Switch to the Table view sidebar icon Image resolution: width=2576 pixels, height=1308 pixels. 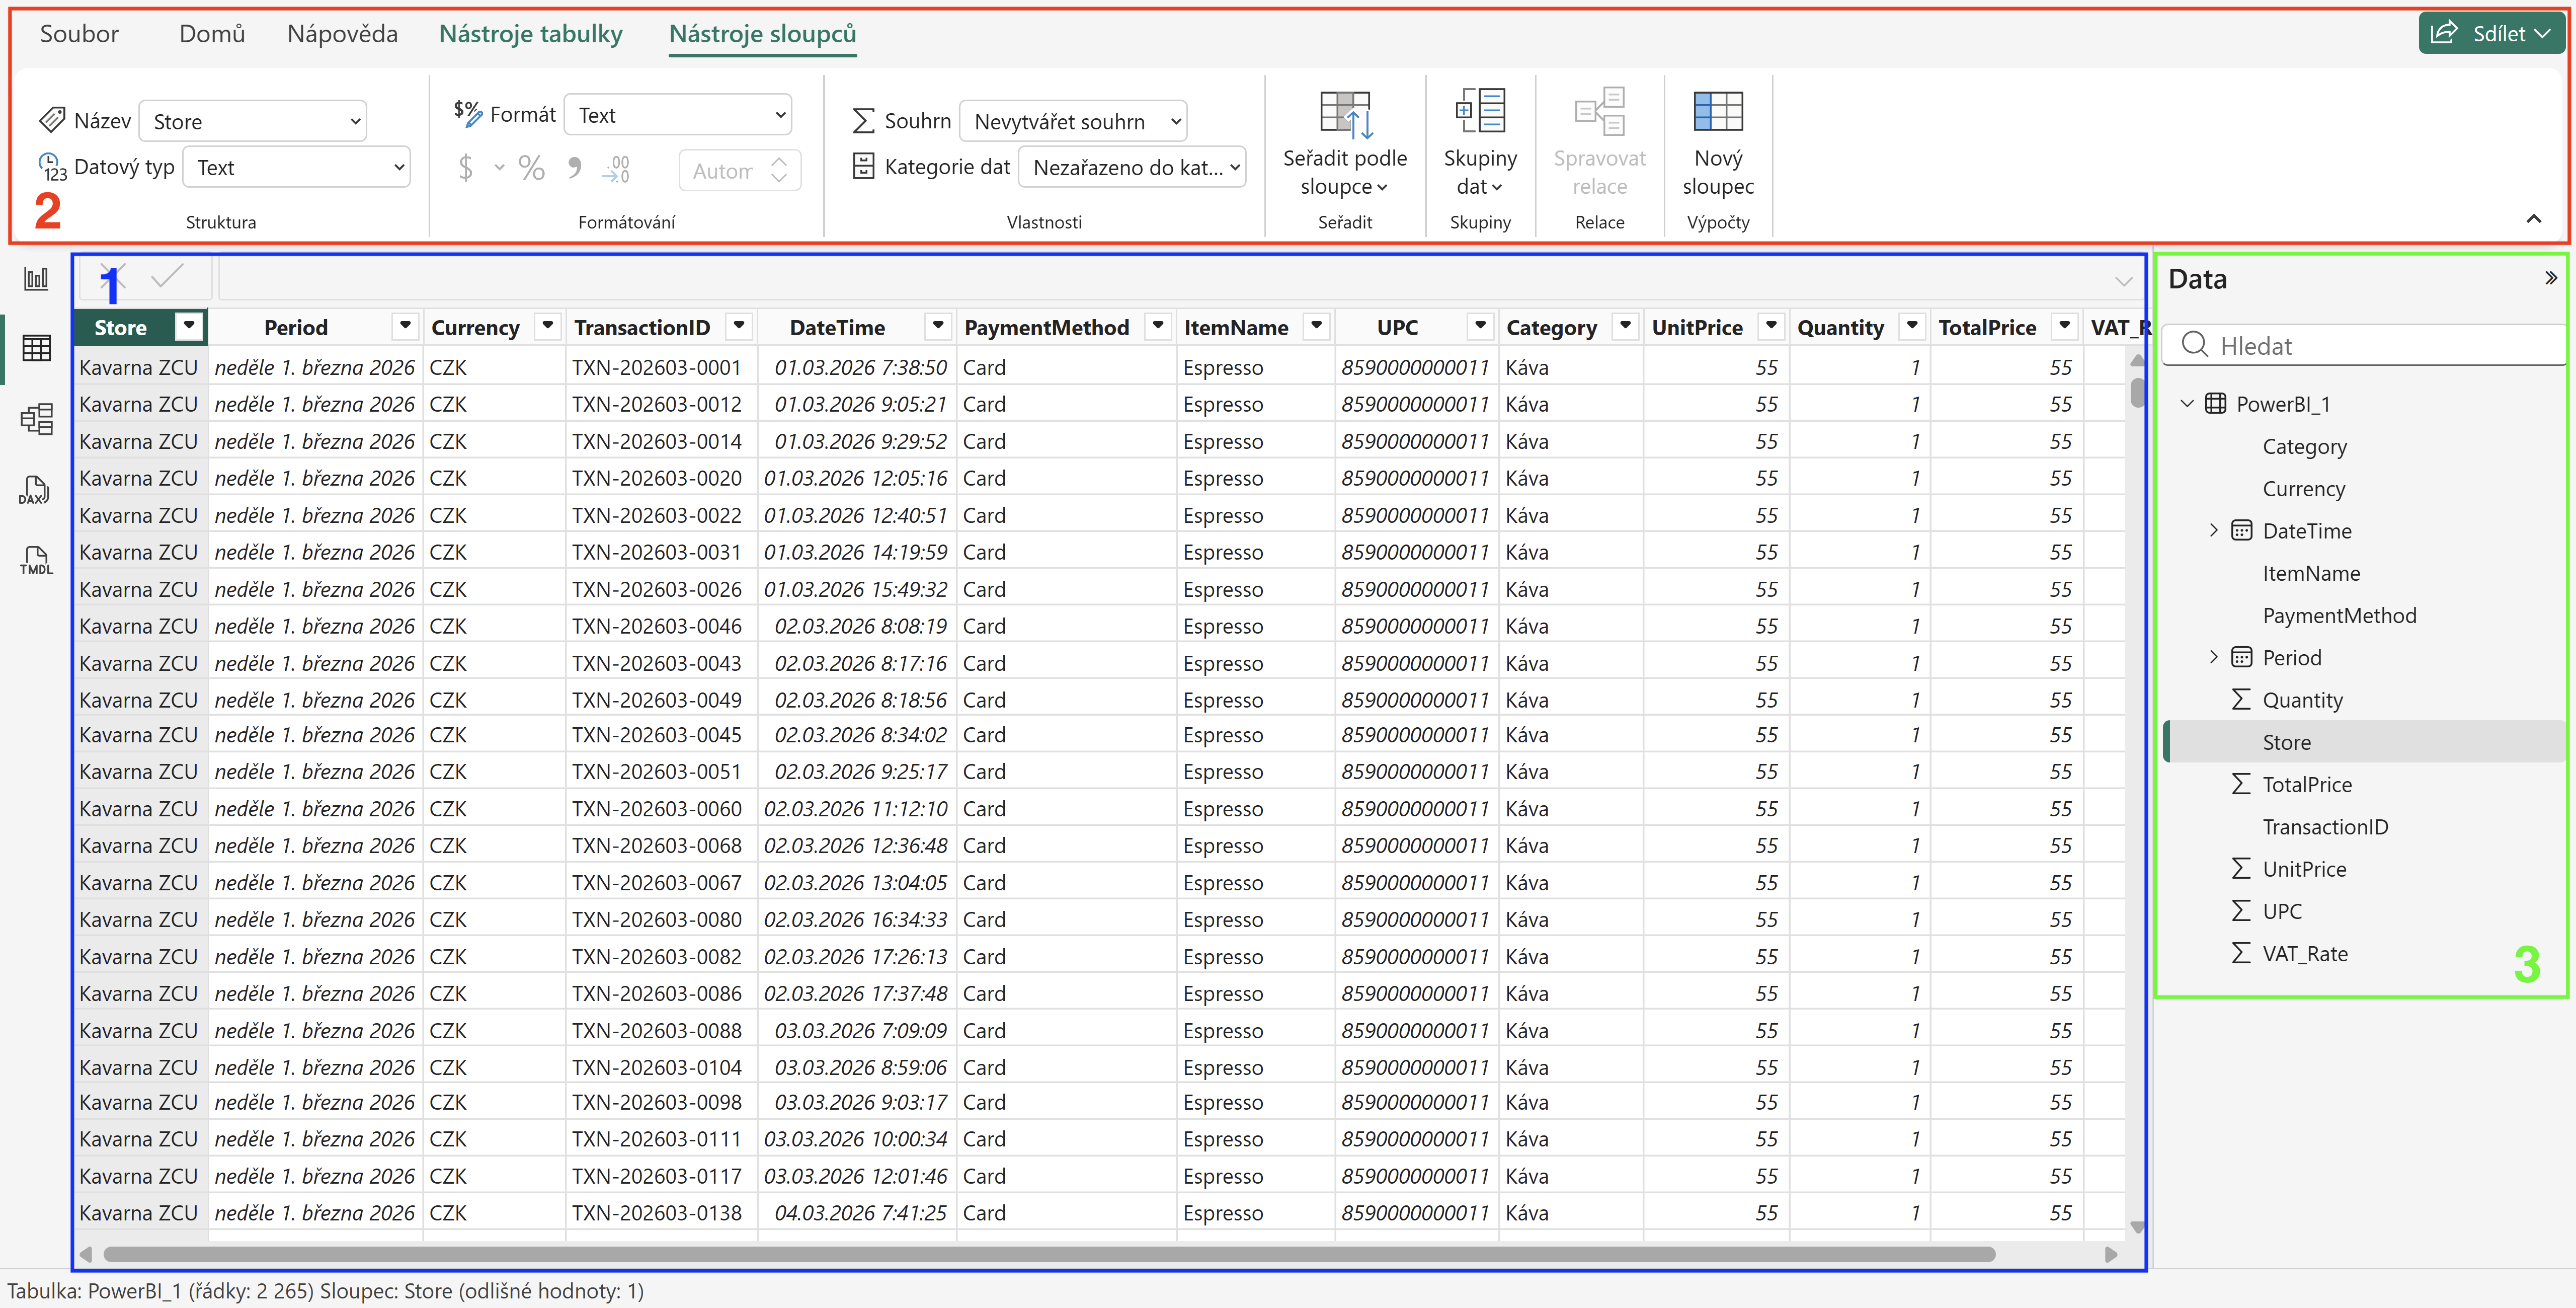tap(36, 348)
